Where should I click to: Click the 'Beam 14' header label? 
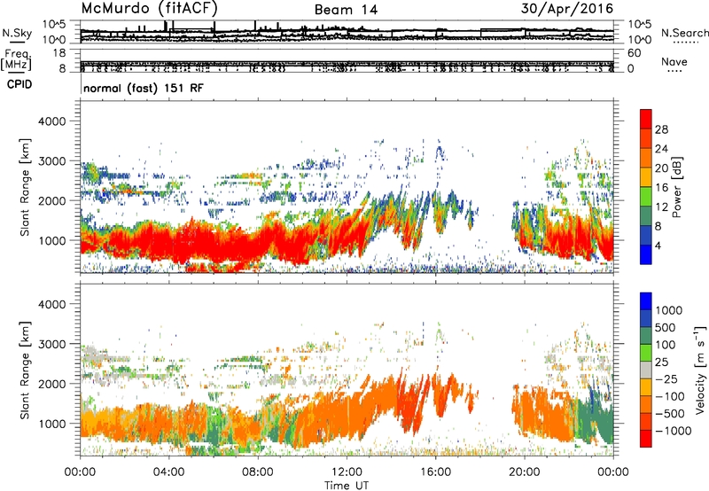346,10
